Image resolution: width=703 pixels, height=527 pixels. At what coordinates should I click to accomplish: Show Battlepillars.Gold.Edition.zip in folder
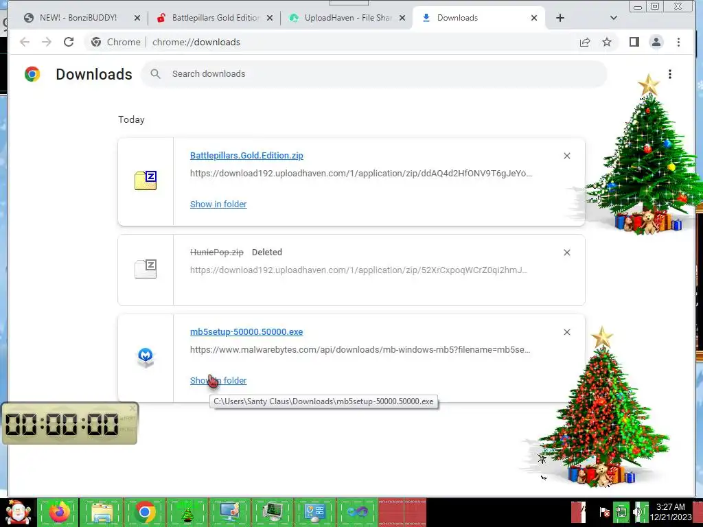click(x=218, y=204)
